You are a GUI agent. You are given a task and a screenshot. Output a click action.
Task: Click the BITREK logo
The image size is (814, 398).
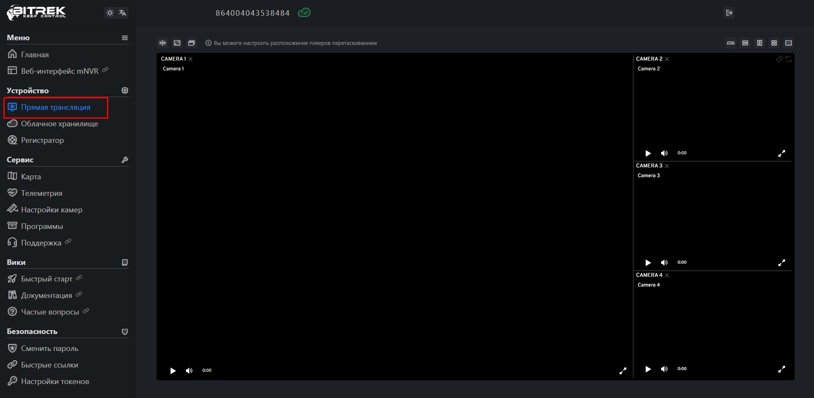coord(37,12)
